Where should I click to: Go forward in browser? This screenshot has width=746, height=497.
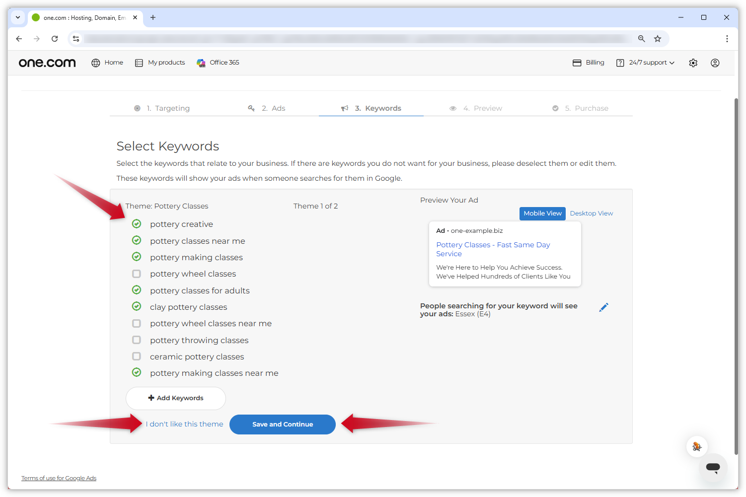[37, 39]
